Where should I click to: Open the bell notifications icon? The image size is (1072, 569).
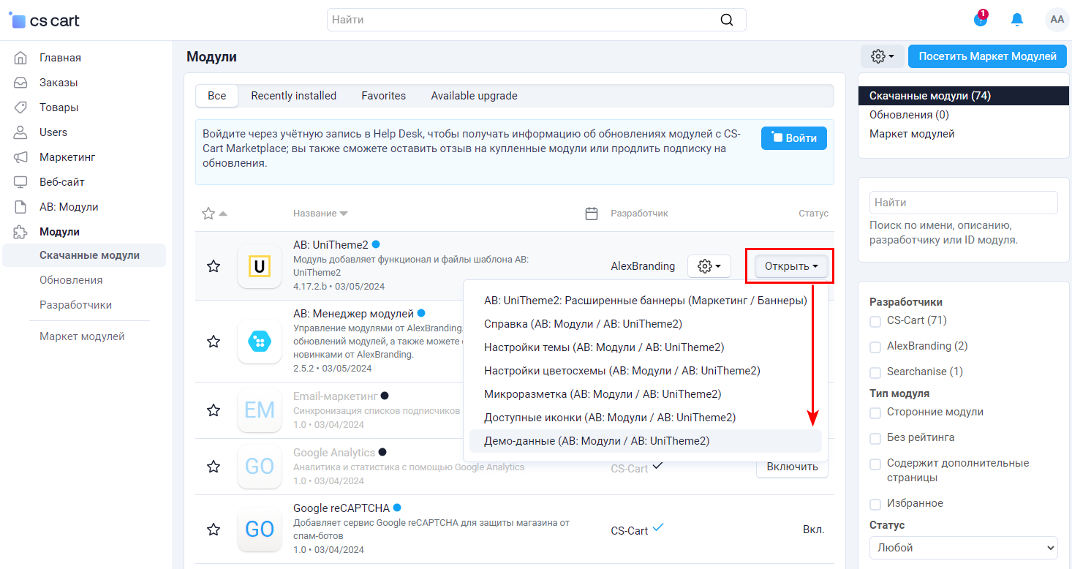[1017, 20]
